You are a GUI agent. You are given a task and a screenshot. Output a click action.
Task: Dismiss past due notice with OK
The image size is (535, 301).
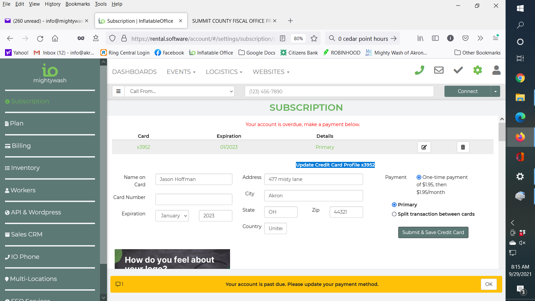click(x=489, y=284)
